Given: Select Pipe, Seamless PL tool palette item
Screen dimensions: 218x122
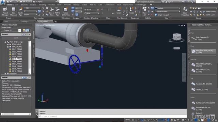Looking at the screenshot, I should click(x=203, y=38).
